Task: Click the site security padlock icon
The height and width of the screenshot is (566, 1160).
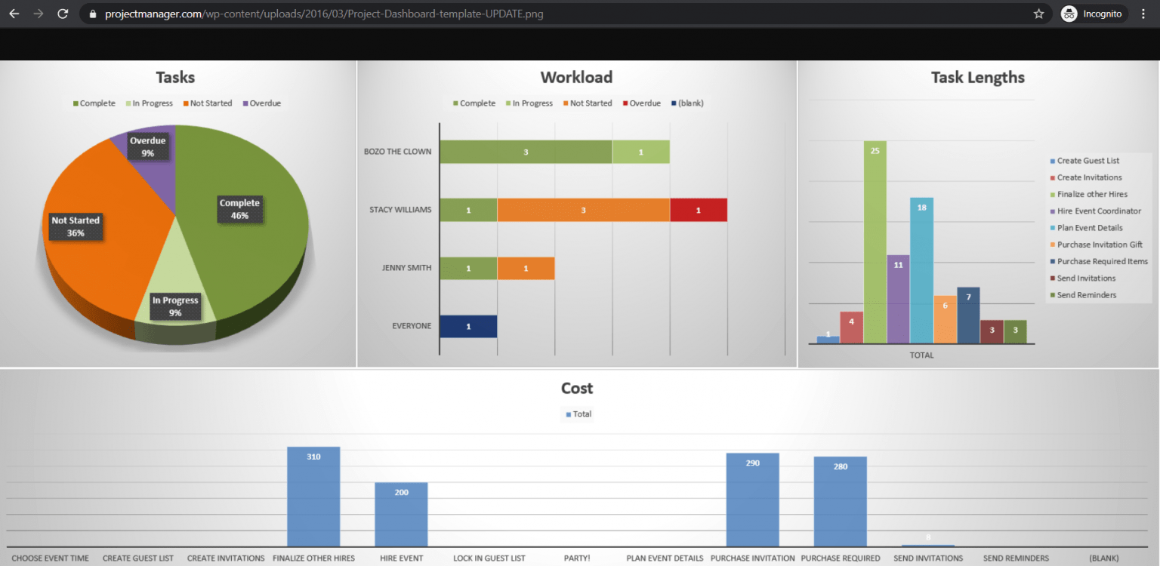Action: click(x=91, y=13)
